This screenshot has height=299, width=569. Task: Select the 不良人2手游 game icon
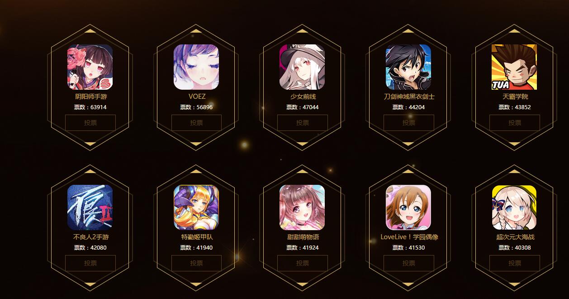(90, 207)
